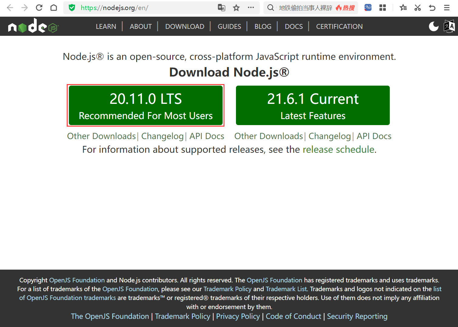Click the green security shield icon
This screenshot has height=327, width=458.
coord(72,8)
